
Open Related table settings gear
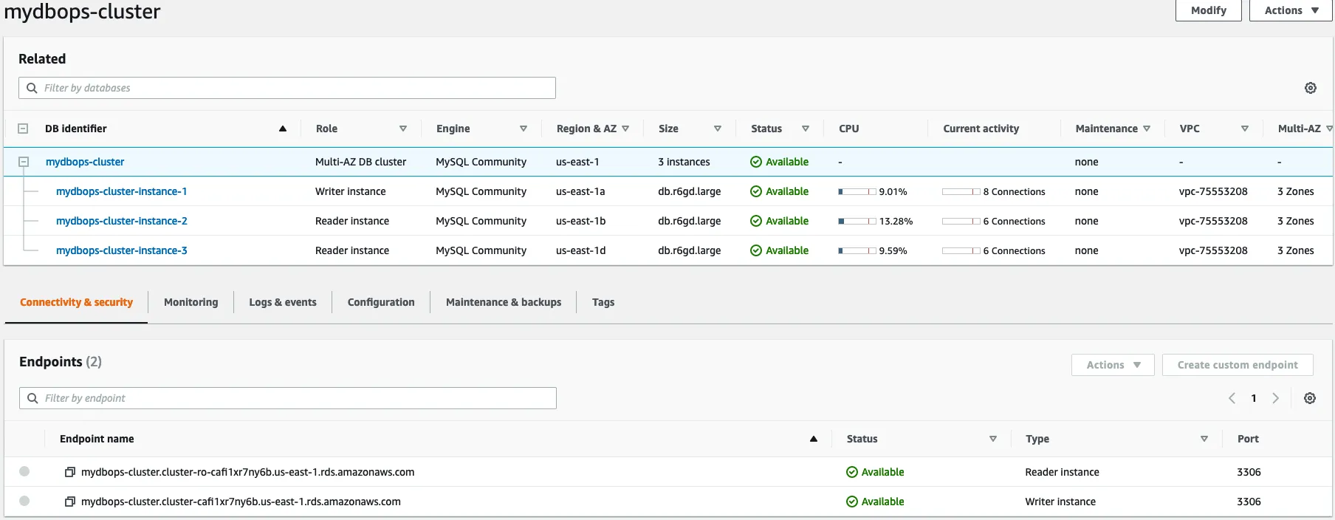(x=1311, y=88)
